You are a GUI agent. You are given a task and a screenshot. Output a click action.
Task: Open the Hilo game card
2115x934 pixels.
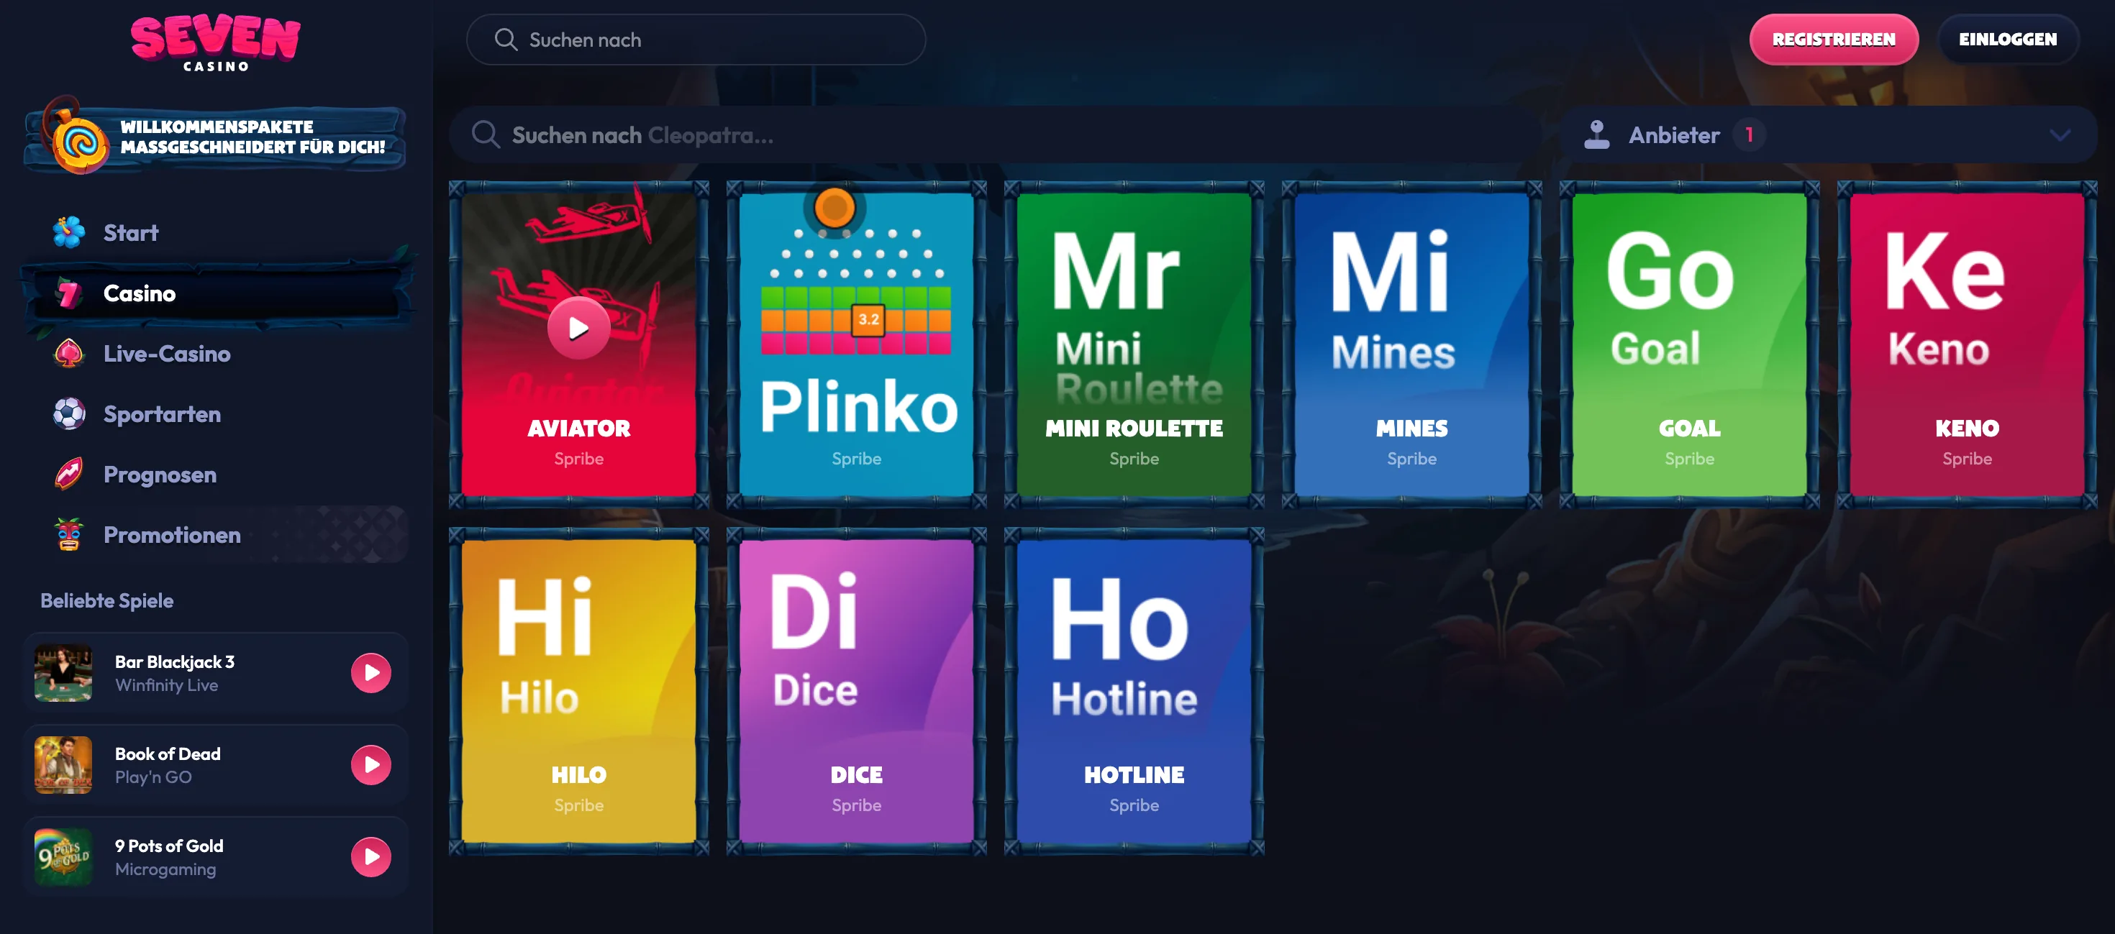(579, 691)
